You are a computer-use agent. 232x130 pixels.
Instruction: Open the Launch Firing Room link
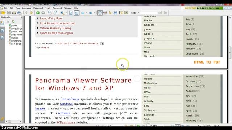pyautogui.click(x=51, y=18)
